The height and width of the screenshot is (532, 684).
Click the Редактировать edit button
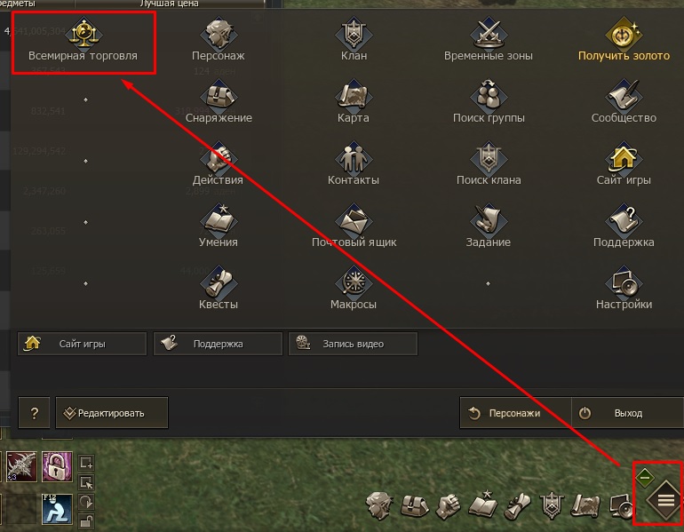[112, 412]
